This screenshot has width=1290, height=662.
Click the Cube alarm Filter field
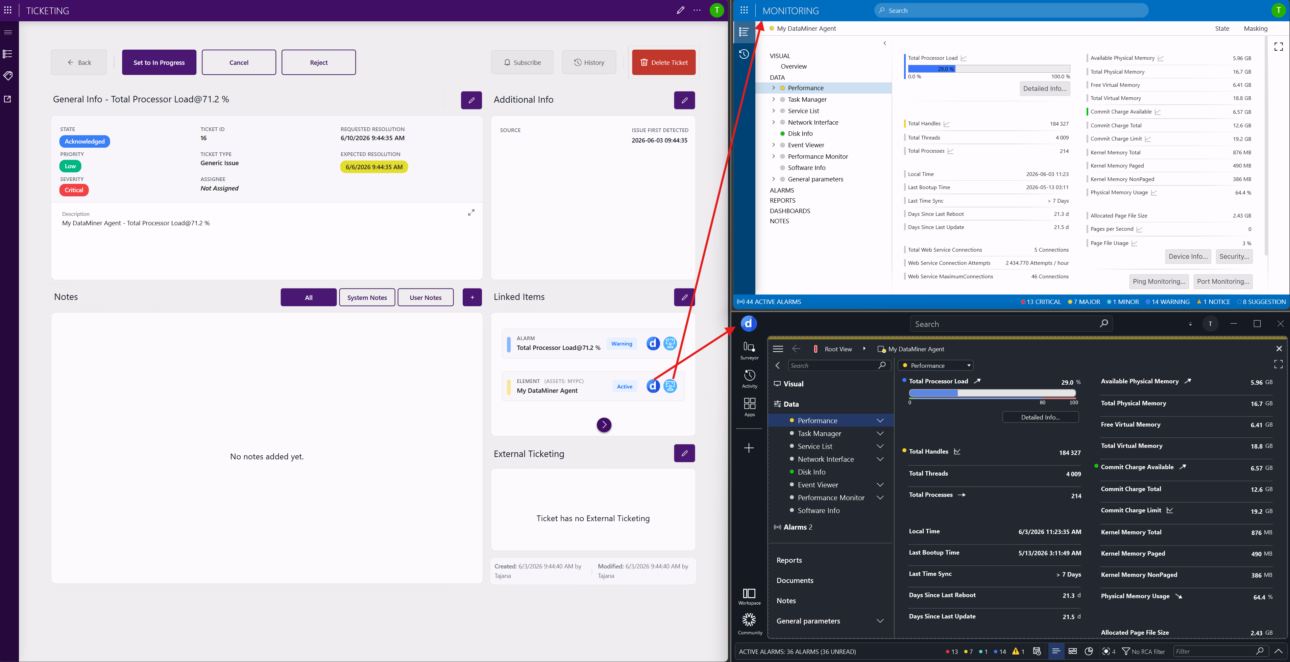pyautogui.click(x=1220, y=651)
